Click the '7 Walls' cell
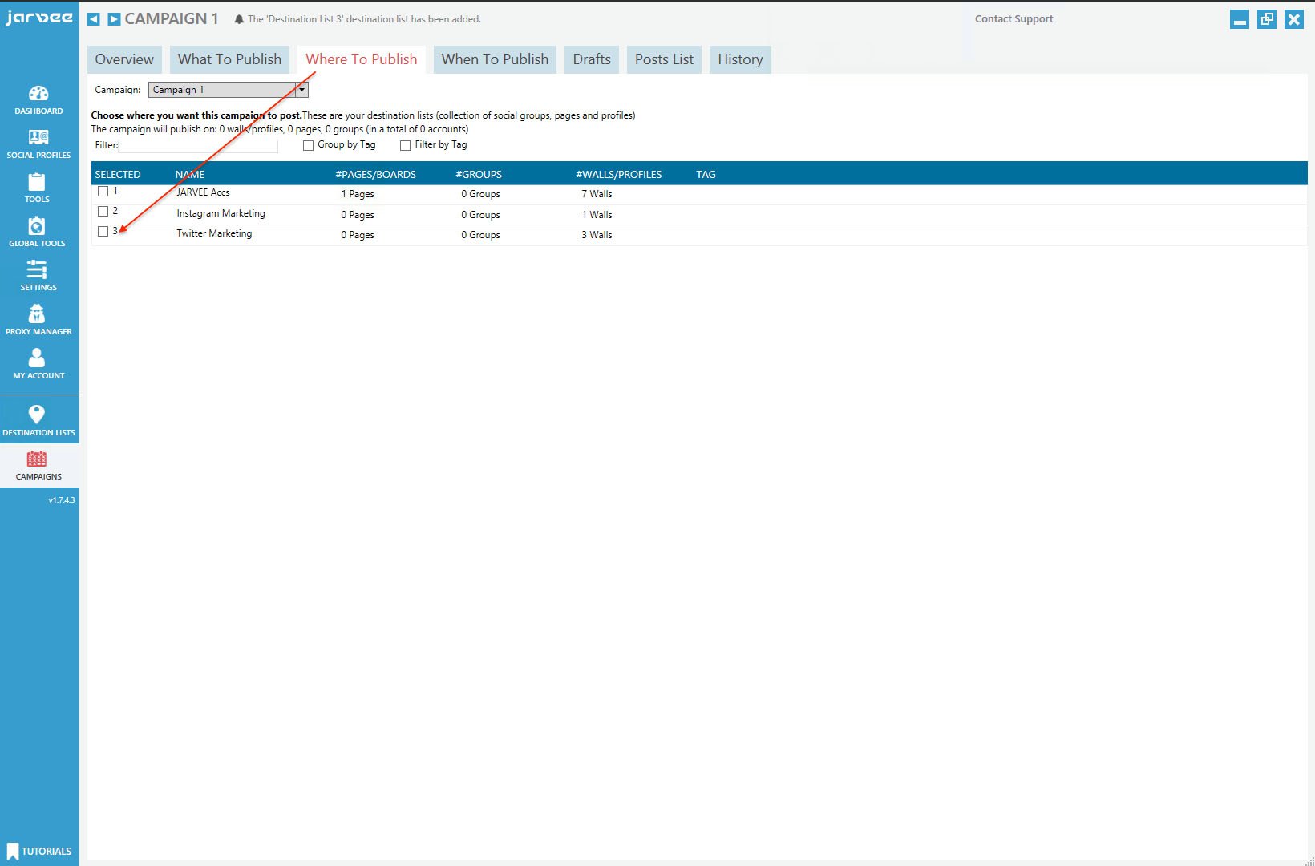This screenshot has width=1315, height=866. click(597, 194)
